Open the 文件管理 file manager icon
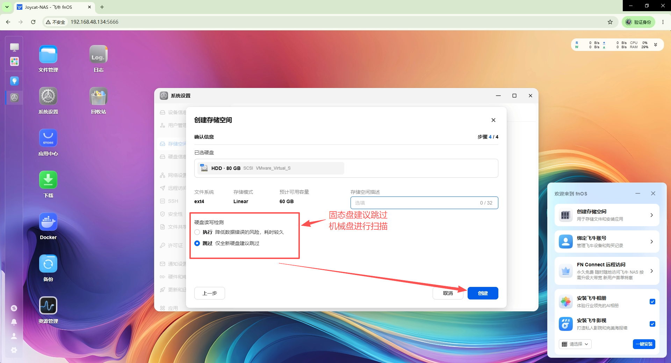Image resolution: width=671 pixels, height=363 pixels. pos(48,54)
